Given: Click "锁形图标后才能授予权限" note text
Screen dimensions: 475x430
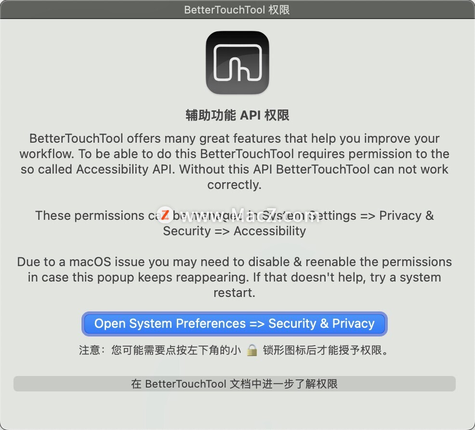Looking at the screenshot, I should 322,350.
